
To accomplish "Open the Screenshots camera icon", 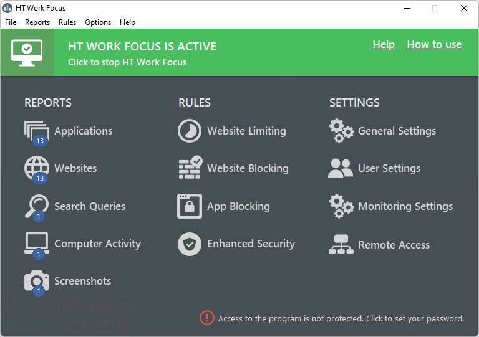I will tap(36, 281).
